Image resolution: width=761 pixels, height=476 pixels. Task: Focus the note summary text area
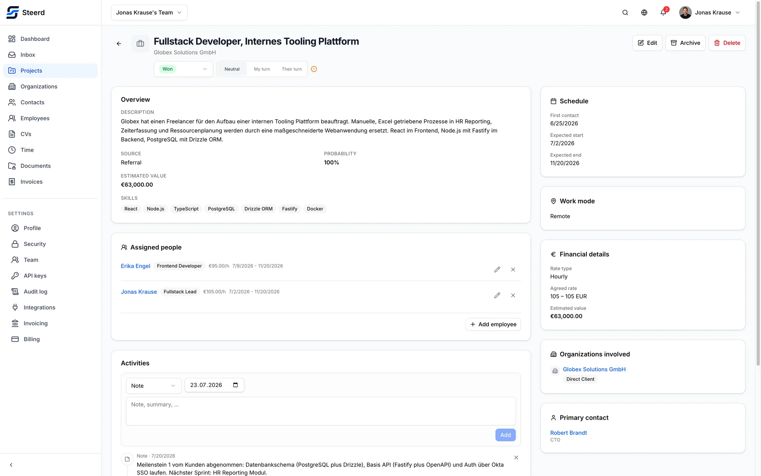click(x=321, y=411)
